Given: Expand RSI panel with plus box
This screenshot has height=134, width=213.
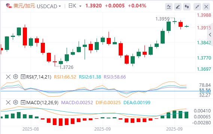Looking at the screenshot, I should click(23, 77).
